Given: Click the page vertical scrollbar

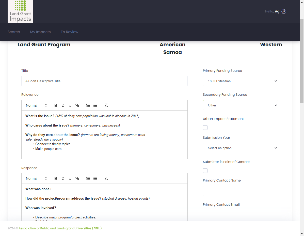Looking at the screenshot, I should pyautogui.click(x=302, y=61).
